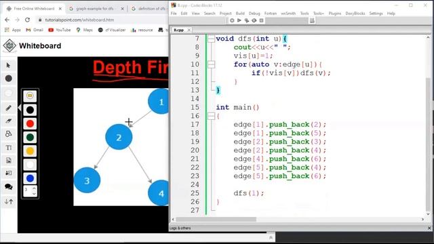Decrease the pen size stepper
The width and height of the screenshot is (434, 244).
pyautogui.click(x=34, y=193)
